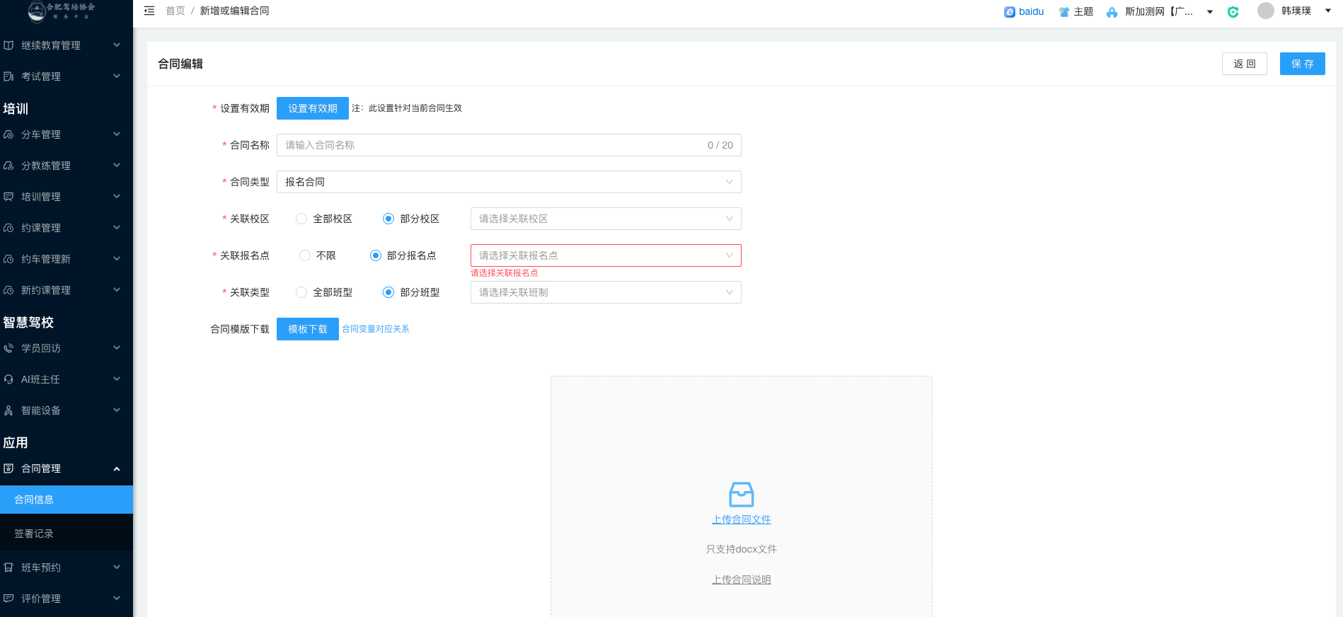Expand the 智能设备 chevron
Image resolution: width=1343 pixels, height=617 pixels.
(117, 410)
